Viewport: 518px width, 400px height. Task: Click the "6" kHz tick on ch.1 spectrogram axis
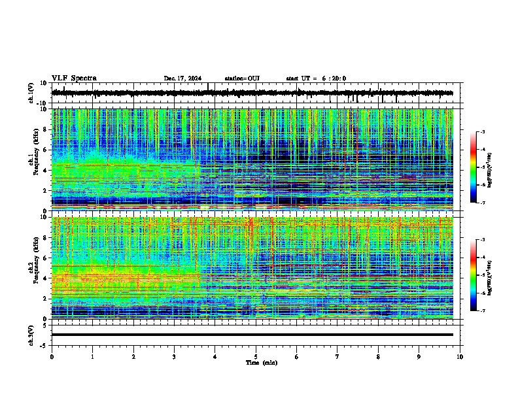coord(46,150)
